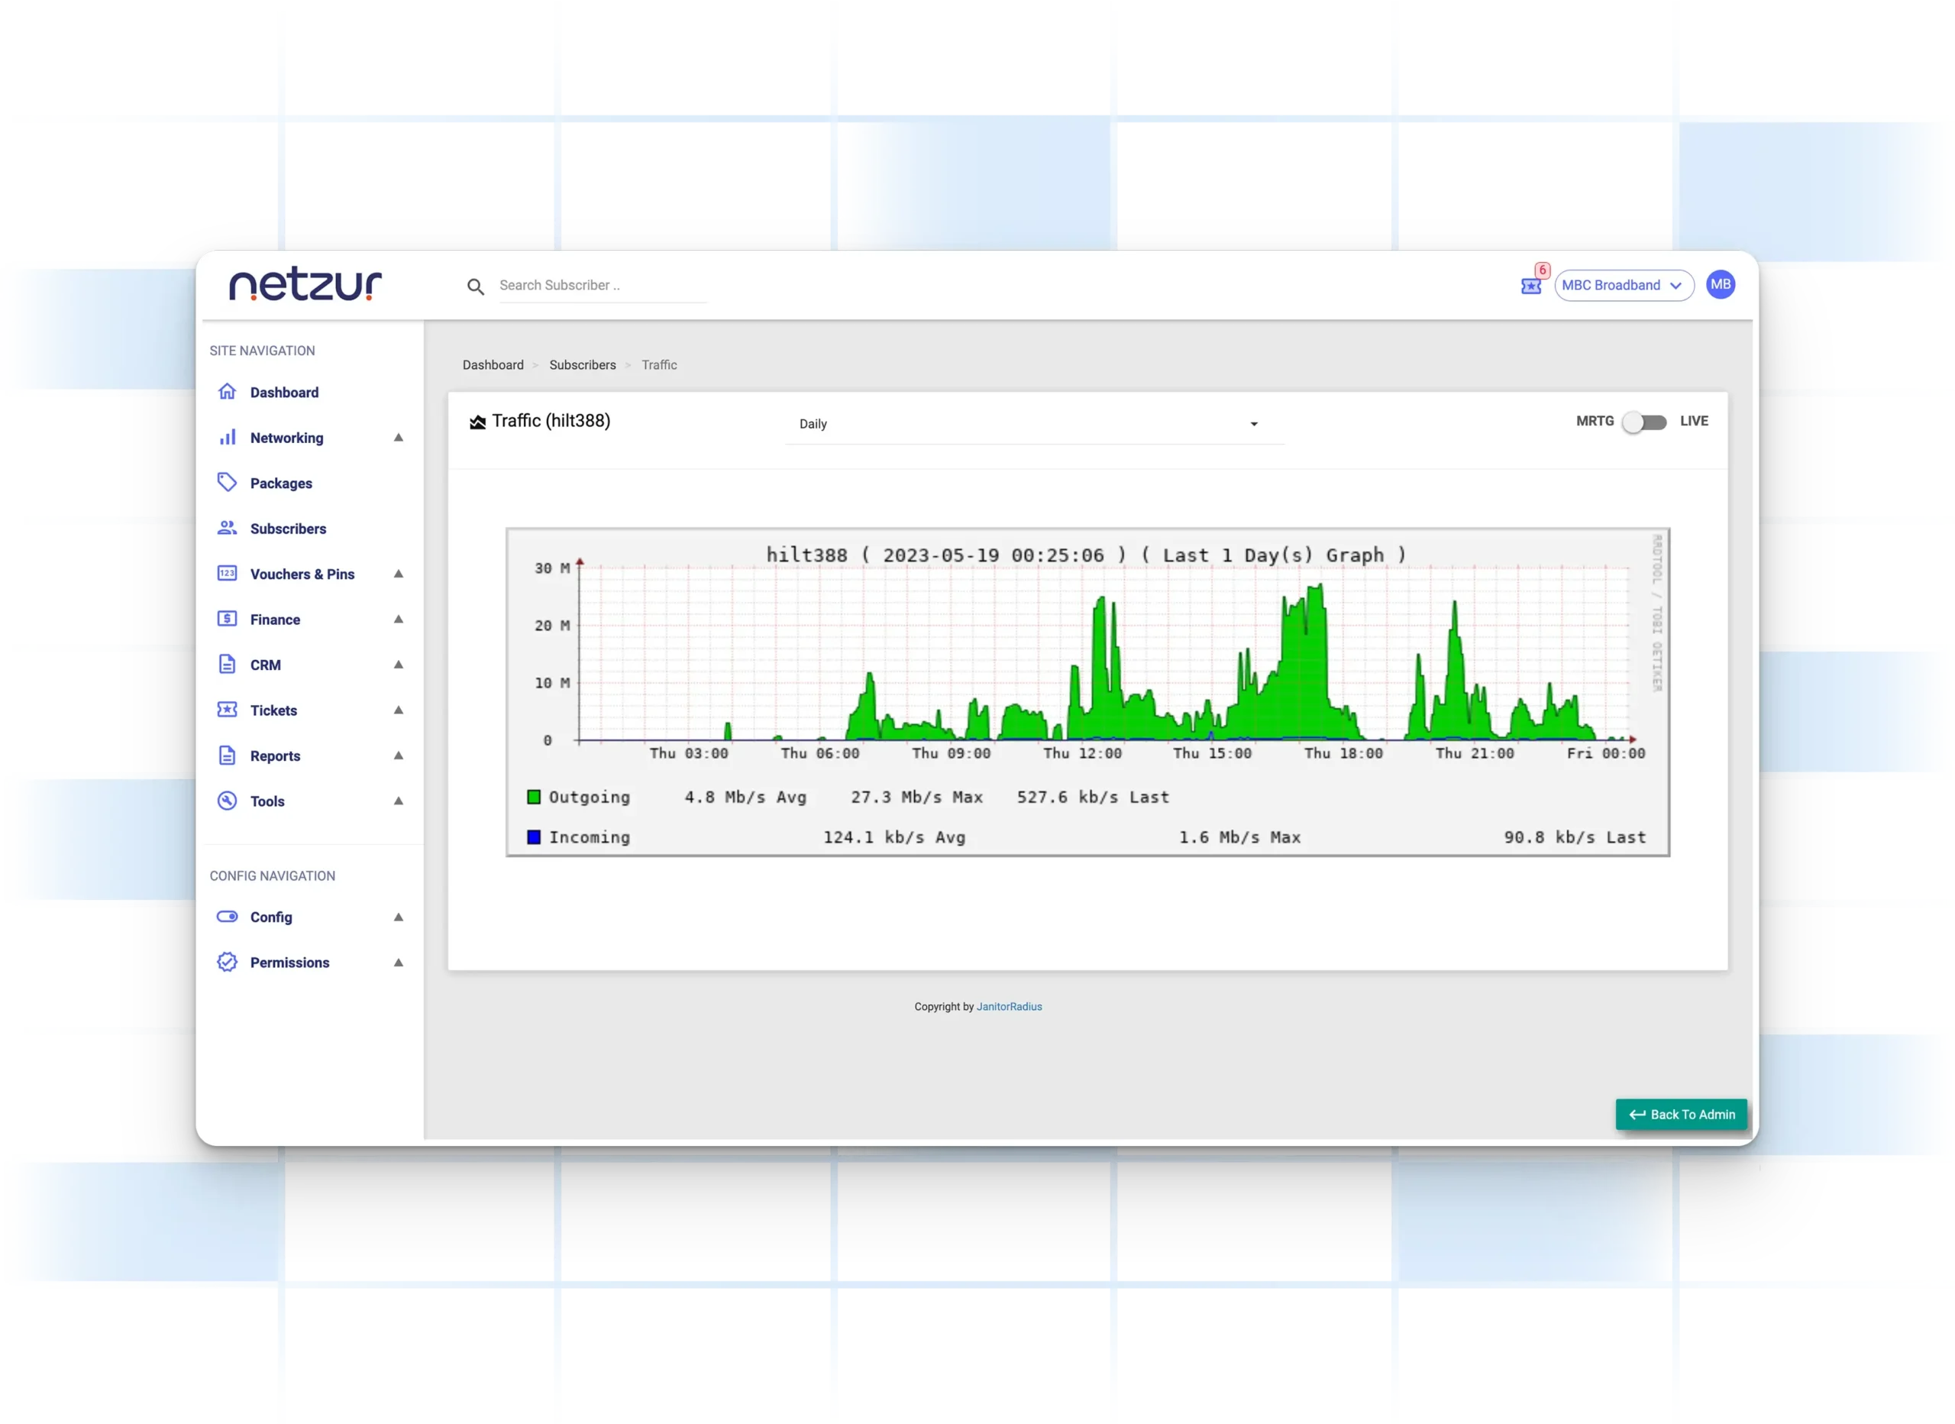Toggle the MRTG/LIVE switch

[1645, 422]
